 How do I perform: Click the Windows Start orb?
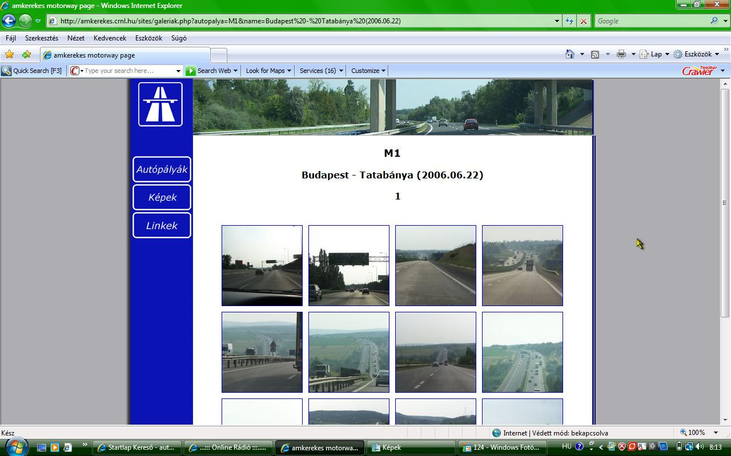(x=15, y=446)
